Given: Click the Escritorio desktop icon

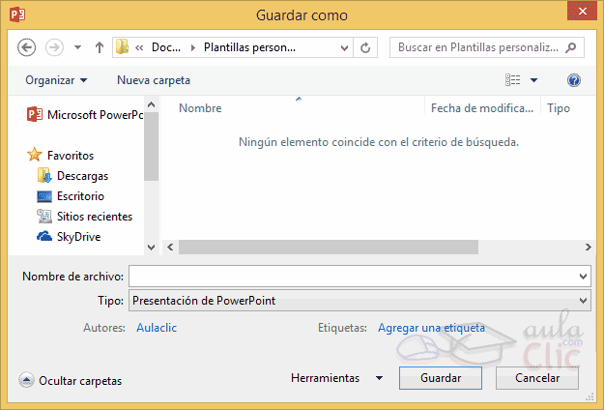Looking at the screenshot, I should click(44, 196).
